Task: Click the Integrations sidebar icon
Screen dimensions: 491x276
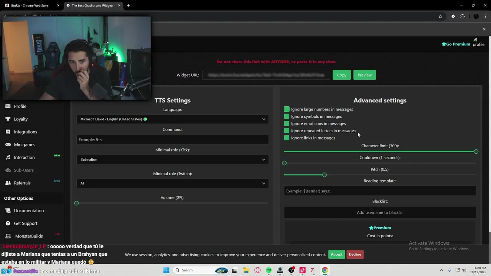Action: 8,132
